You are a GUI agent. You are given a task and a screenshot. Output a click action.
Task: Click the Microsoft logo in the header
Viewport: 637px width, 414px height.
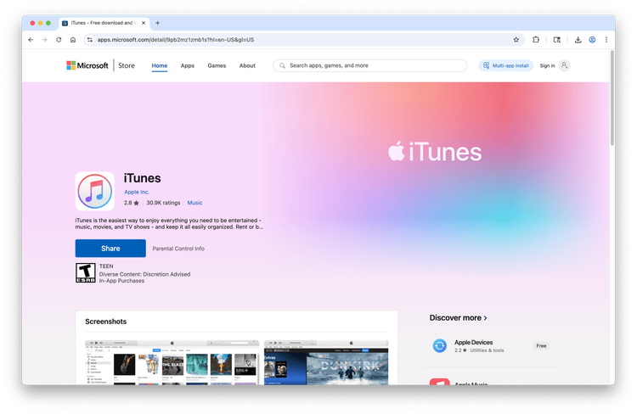click(87, 65)
